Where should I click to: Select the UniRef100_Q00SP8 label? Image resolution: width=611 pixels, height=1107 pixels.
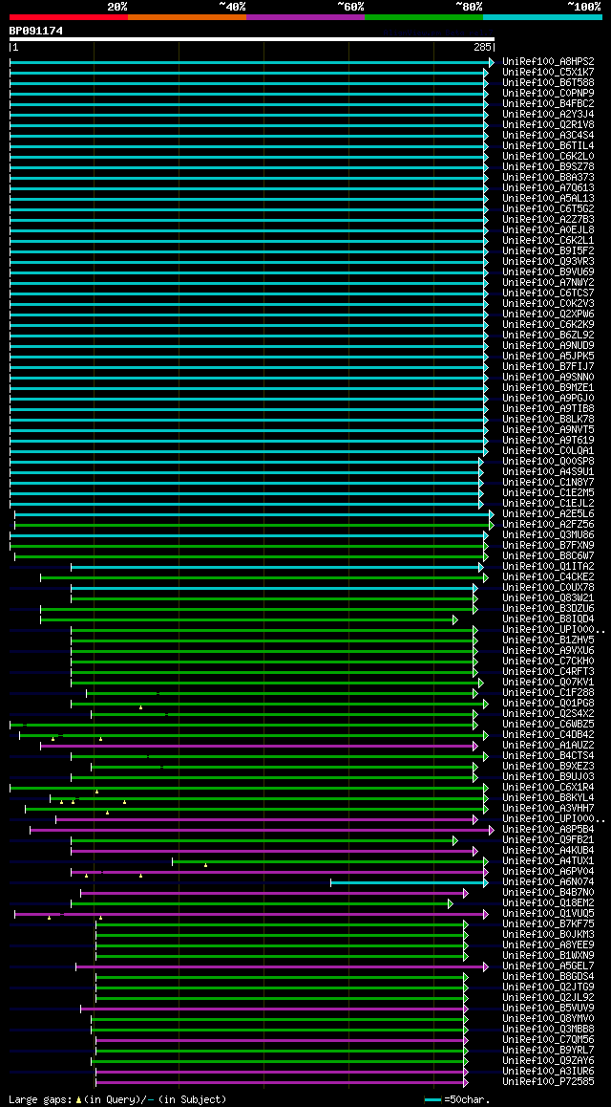548,461
